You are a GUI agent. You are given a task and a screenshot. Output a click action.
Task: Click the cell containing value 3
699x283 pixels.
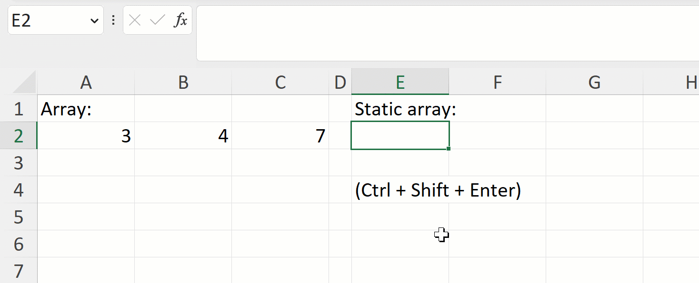[86, 135]
